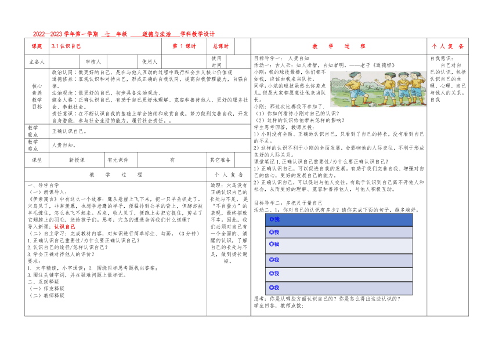Select the 3.1 认识自己 title cell
Image resolution: width=499 pixels, height=352 pixels.
point(106,46)
